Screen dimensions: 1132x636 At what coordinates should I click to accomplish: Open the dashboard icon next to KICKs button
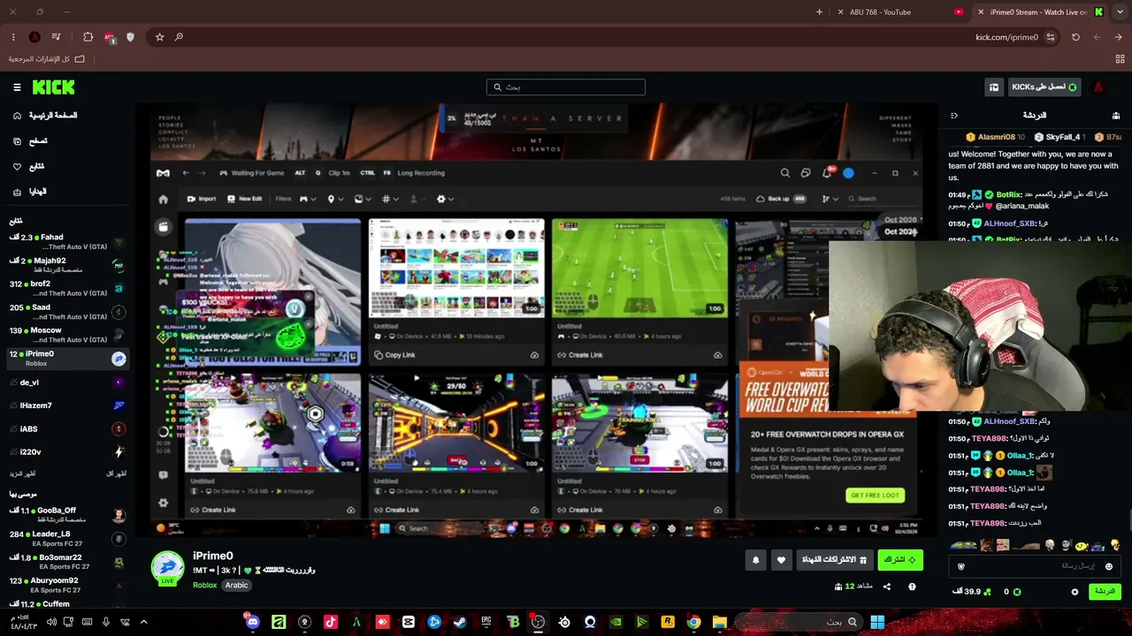click(994, 87)
